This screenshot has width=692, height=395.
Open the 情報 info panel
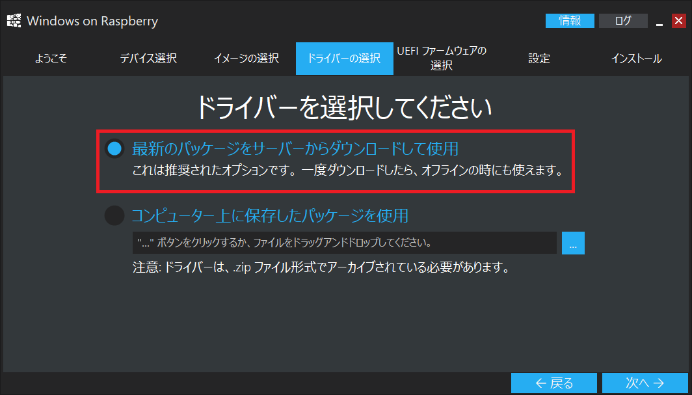(570, 21)
